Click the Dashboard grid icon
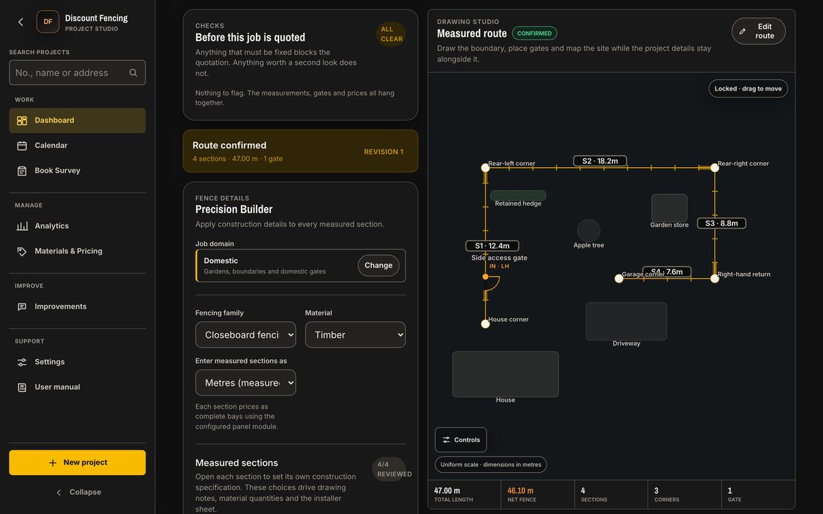The width and height of the screenshot is (823, 514). click(x=22, y=121)
